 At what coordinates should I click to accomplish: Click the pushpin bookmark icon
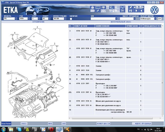131,7
